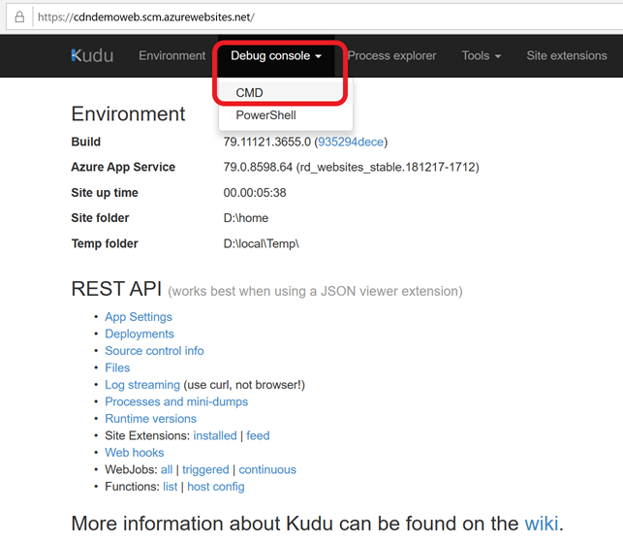Open Site Extensions feed link
623x541 pixels.
[x=258, y=435]
